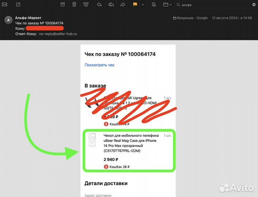The height and width of the screenshot is (197, 258).
Task: Reply to all recipients
Action: pos(111,5)
